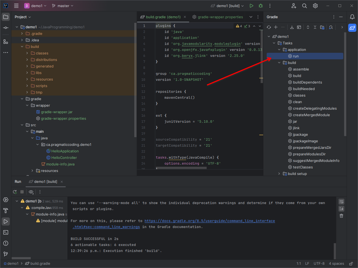
Task: Collapse all in Gradle panel
Action: pyautogui.click(x=315, y=27)
